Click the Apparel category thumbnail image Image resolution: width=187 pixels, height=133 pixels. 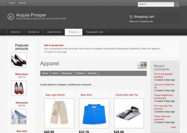tap(142, 65)
